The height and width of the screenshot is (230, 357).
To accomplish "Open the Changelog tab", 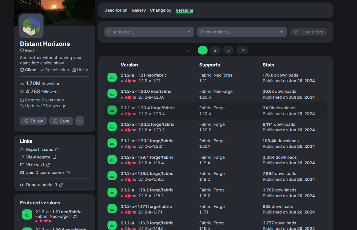I will (x=161, y=10).
